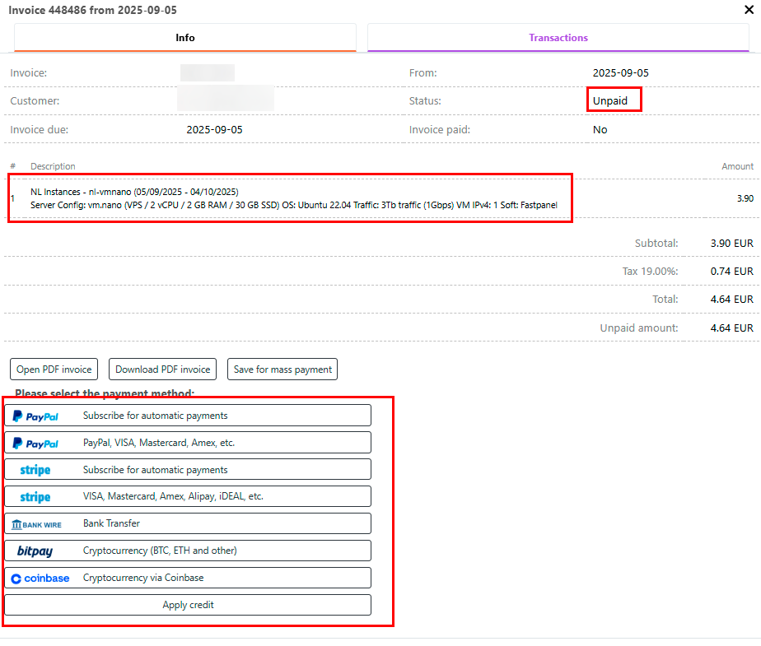
Task: Click the Unpaid status value
Action: (x=610, y=101)
